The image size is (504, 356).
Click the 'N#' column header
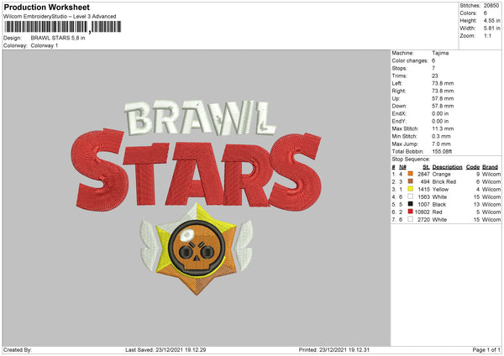tap(402, 167)
